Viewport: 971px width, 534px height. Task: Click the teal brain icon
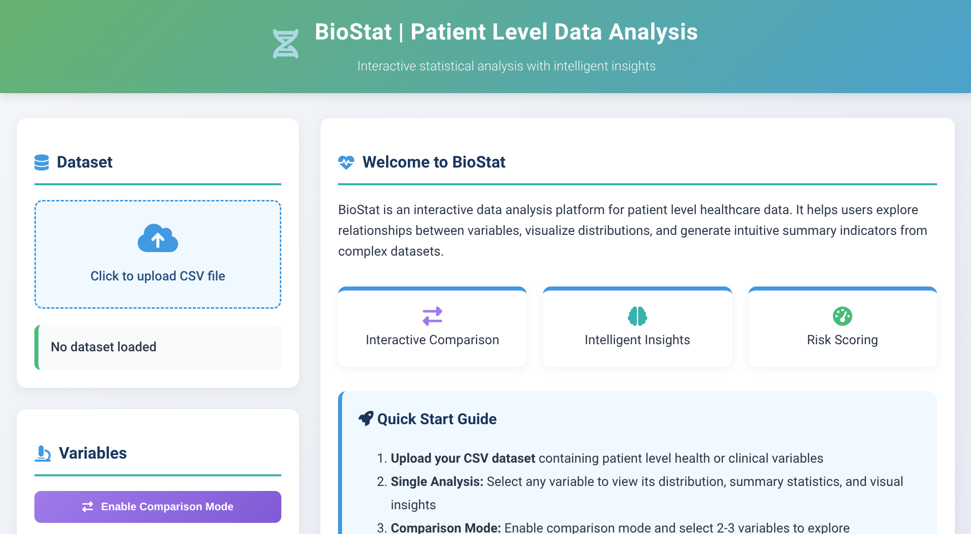tap(637, 316)
